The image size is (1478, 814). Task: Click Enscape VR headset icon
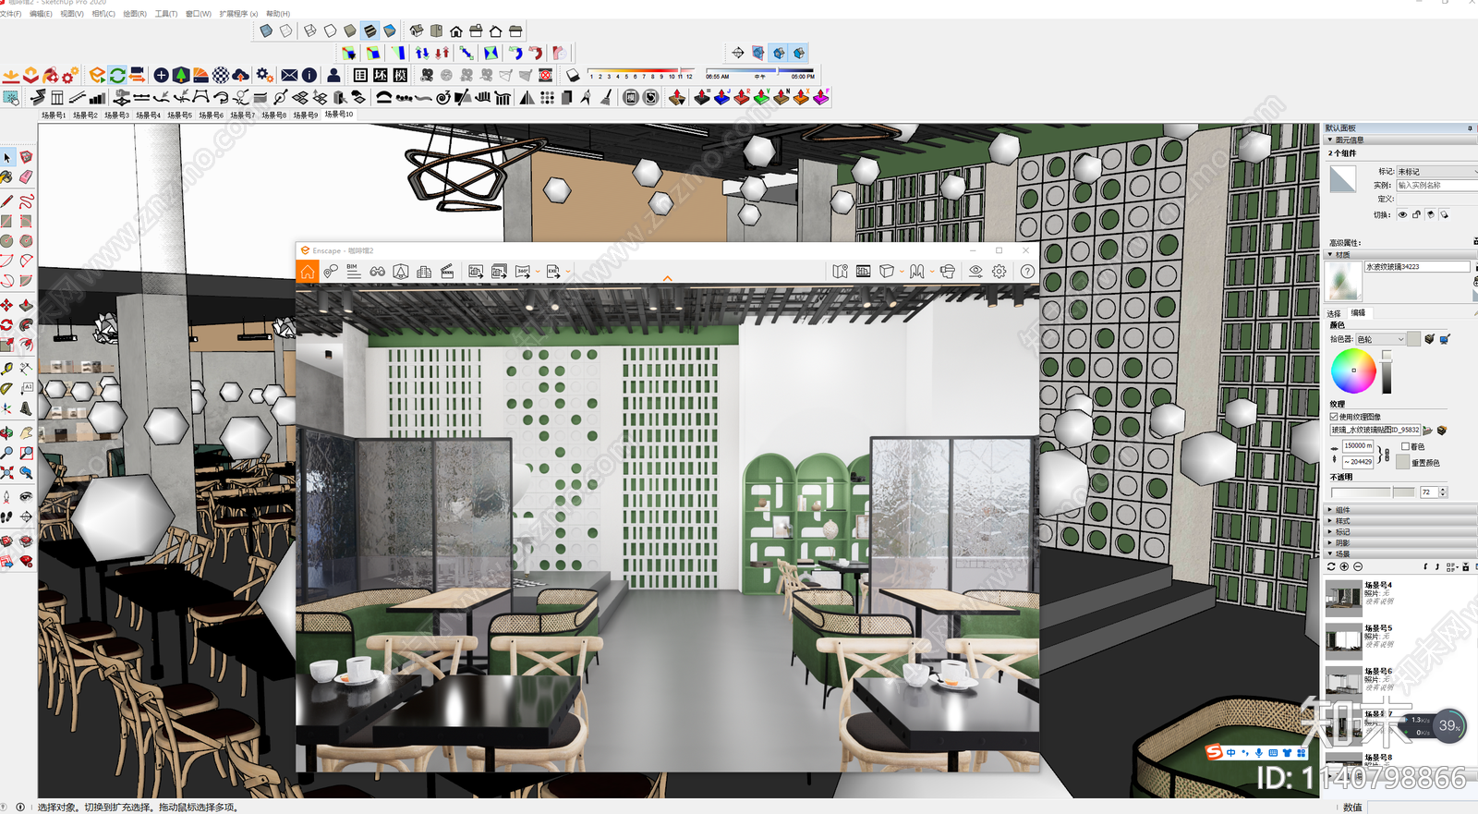pos(947,271)
